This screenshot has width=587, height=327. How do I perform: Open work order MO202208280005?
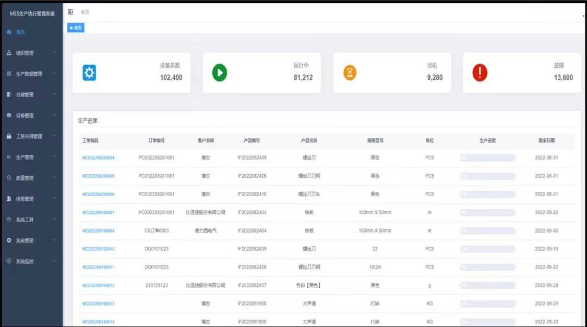click(99, 176)
